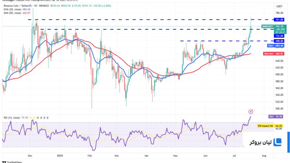Click the 2025 label on time axis
The height and width of the screenshot is (163, 290).
60,156
